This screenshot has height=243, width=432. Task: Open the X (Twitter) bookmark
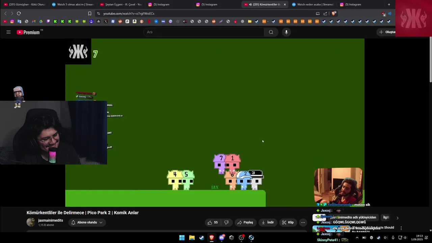click(x=106, y=22)
